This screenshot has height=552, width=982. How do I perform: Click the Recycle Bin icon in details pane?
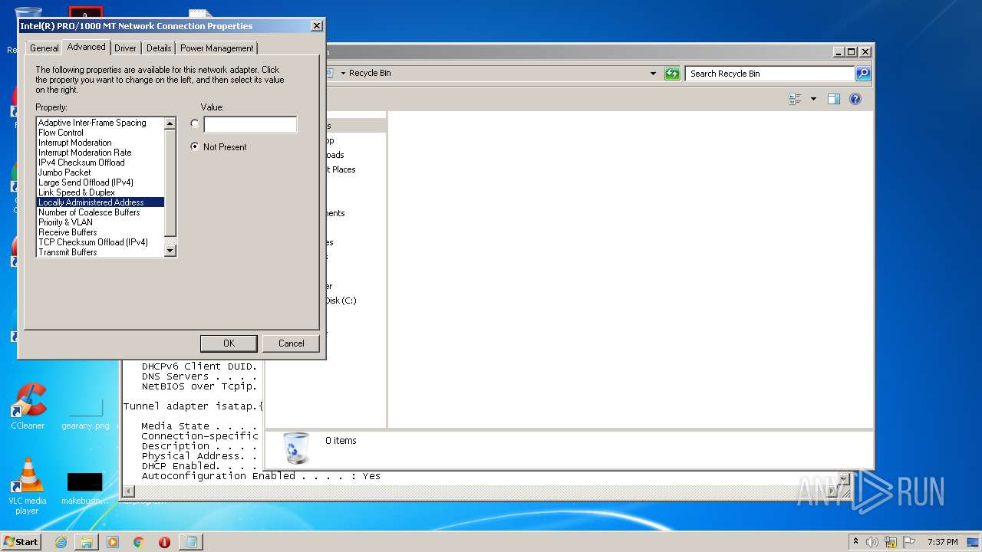coord(296,448)
